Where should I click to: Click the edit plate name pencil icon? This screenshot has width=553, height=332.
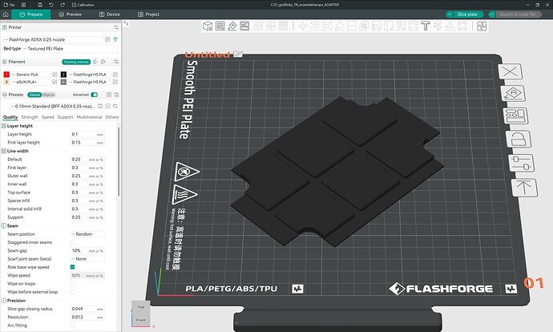click(238, 54)
